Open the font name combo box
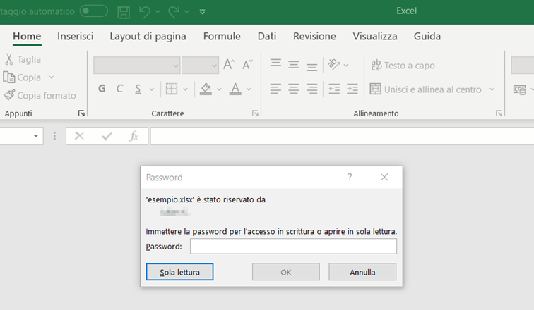 136,66
